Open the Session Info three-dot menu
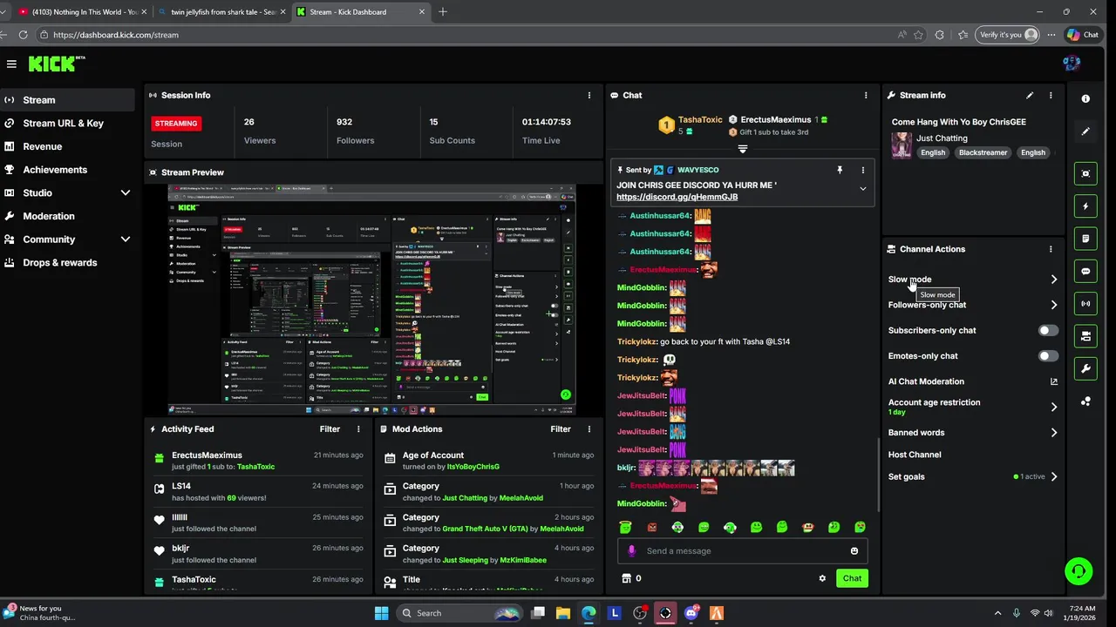1116x627 pixels. (x=589, y=96)
